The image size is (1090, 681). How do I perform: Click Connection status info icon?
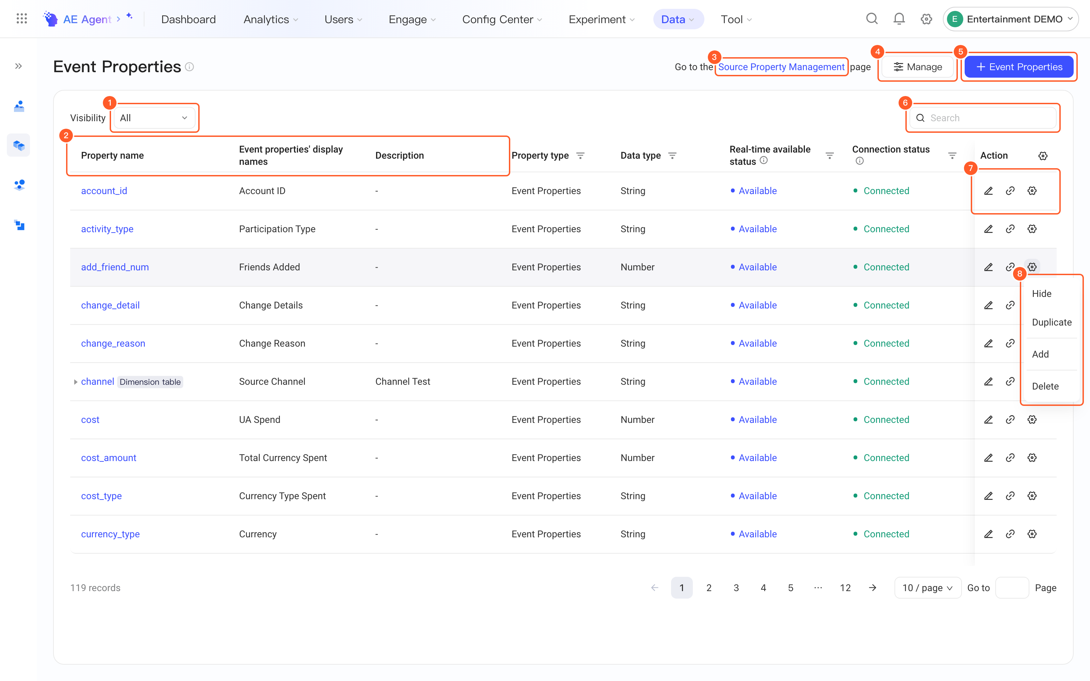(x=859, y=161)
